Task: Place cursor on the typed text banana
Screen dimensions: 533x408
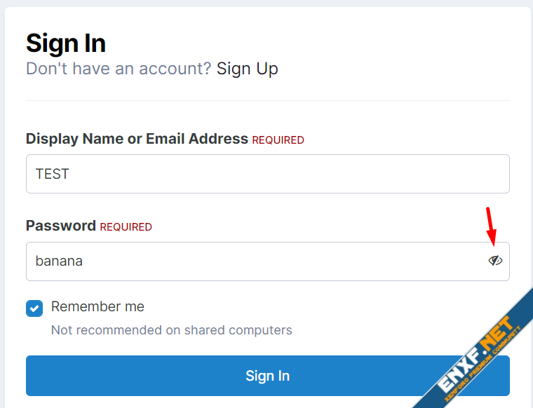Action: click(x=59, y=261)
